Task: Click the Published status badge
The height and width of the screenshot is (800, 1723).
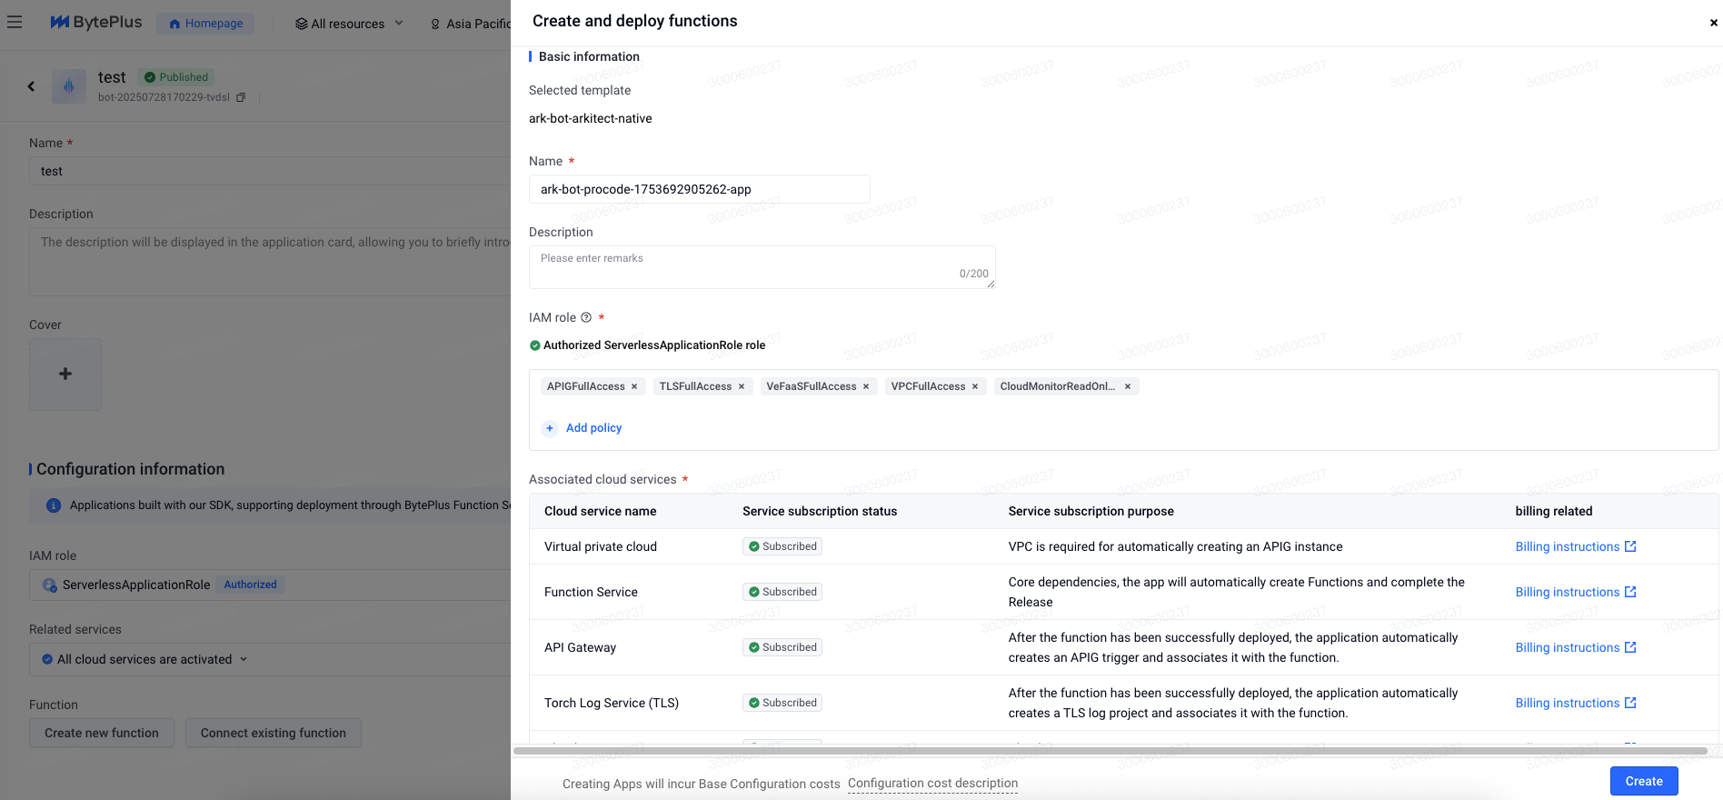Action: click(176, 77)
